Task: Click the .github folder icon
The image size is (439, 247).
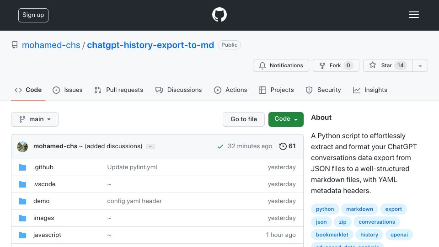Action: 22,167
